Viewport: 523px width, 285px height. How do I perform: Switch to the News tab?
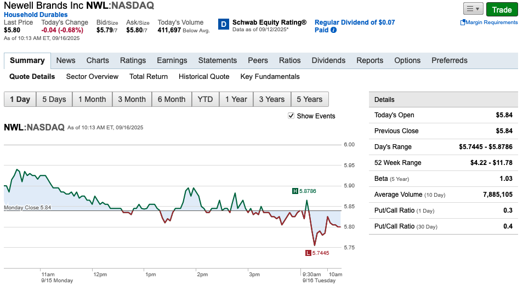coord(66,60)
